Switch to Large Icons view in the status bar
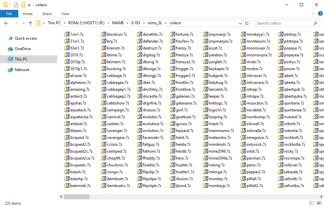The height and width of the screenshot is (207, 324). pos(318,203)
